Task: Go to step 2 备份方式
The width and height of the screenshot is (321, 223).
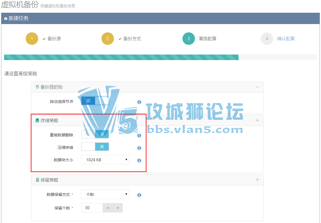Action: [121, 38]
